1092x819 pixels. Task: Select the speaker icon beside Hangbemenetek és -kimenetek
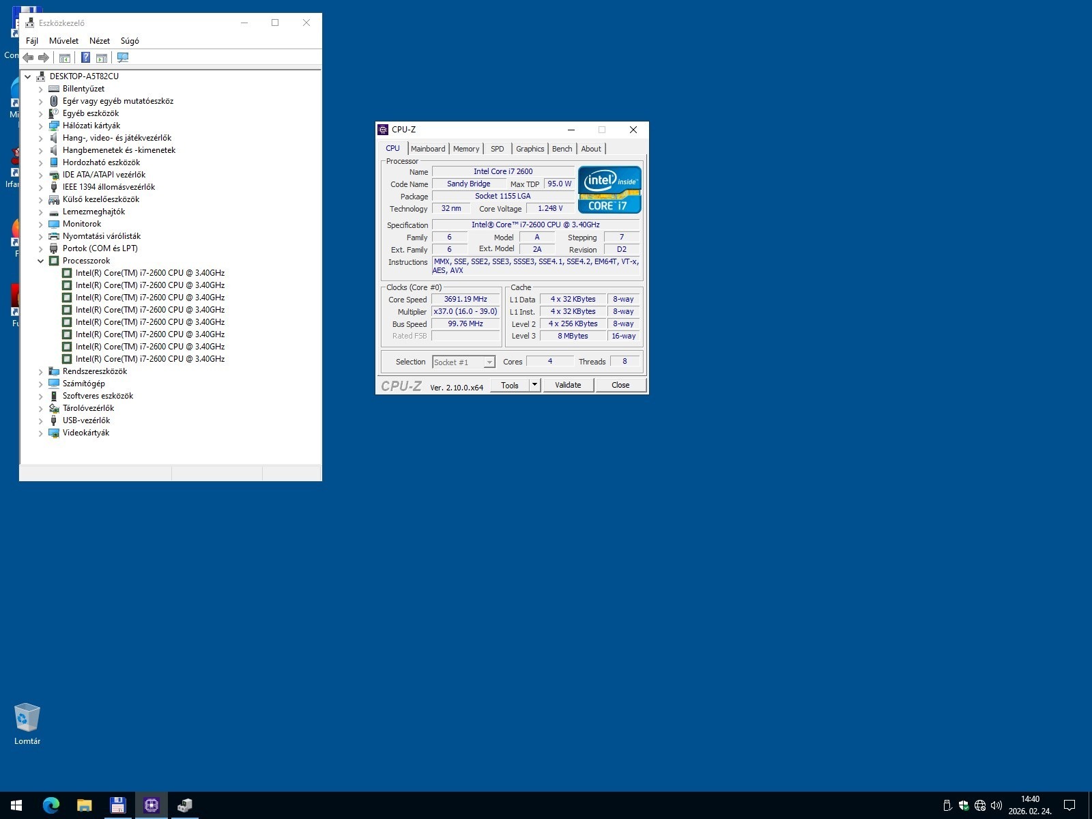[54, 150]
